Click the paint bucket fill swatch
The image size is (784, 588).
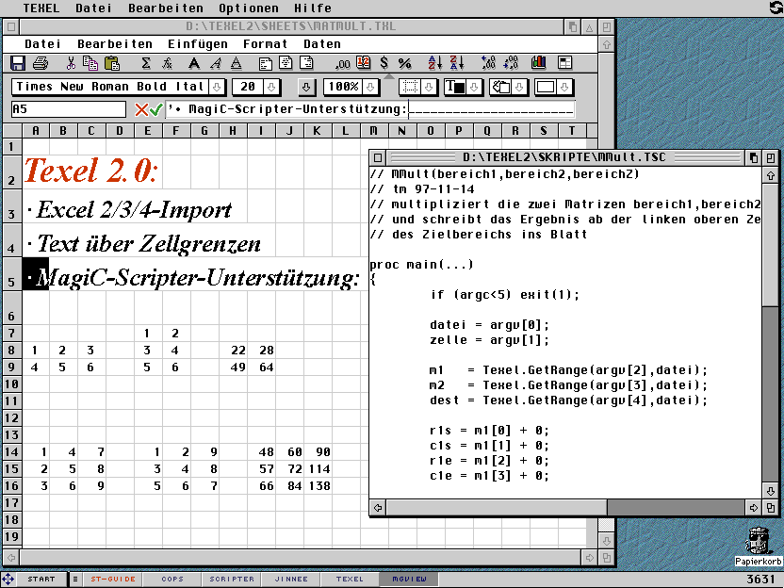[500, 87]
